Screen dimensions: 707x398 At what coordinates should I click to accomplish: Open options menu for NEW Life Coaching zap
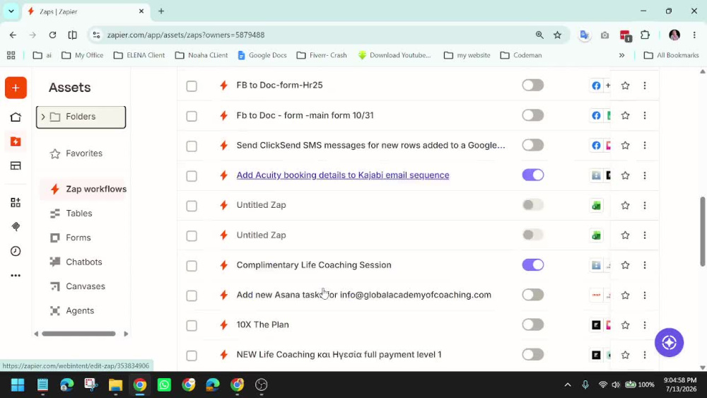(x=644, y=355)
